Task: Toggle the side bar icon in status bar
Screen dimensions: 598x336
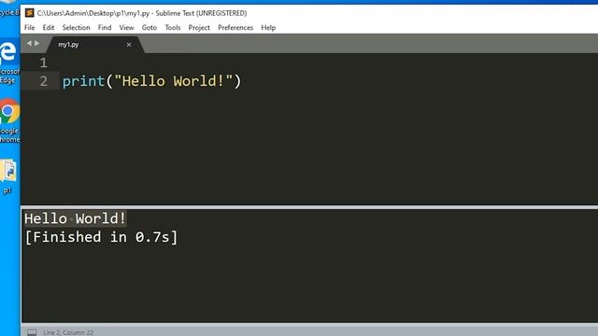Action: tap(32, 332)
